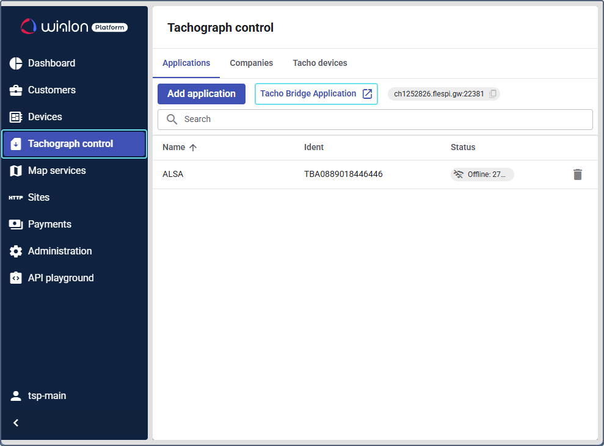Click the Dashboard pie chart icon
The width and height of the screenshot is (604, 446).
16,63
